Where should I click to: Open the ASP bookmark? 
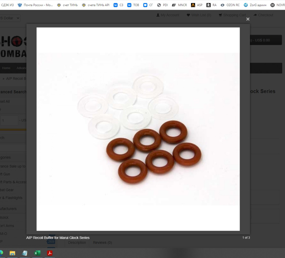[x=197, y=5]
